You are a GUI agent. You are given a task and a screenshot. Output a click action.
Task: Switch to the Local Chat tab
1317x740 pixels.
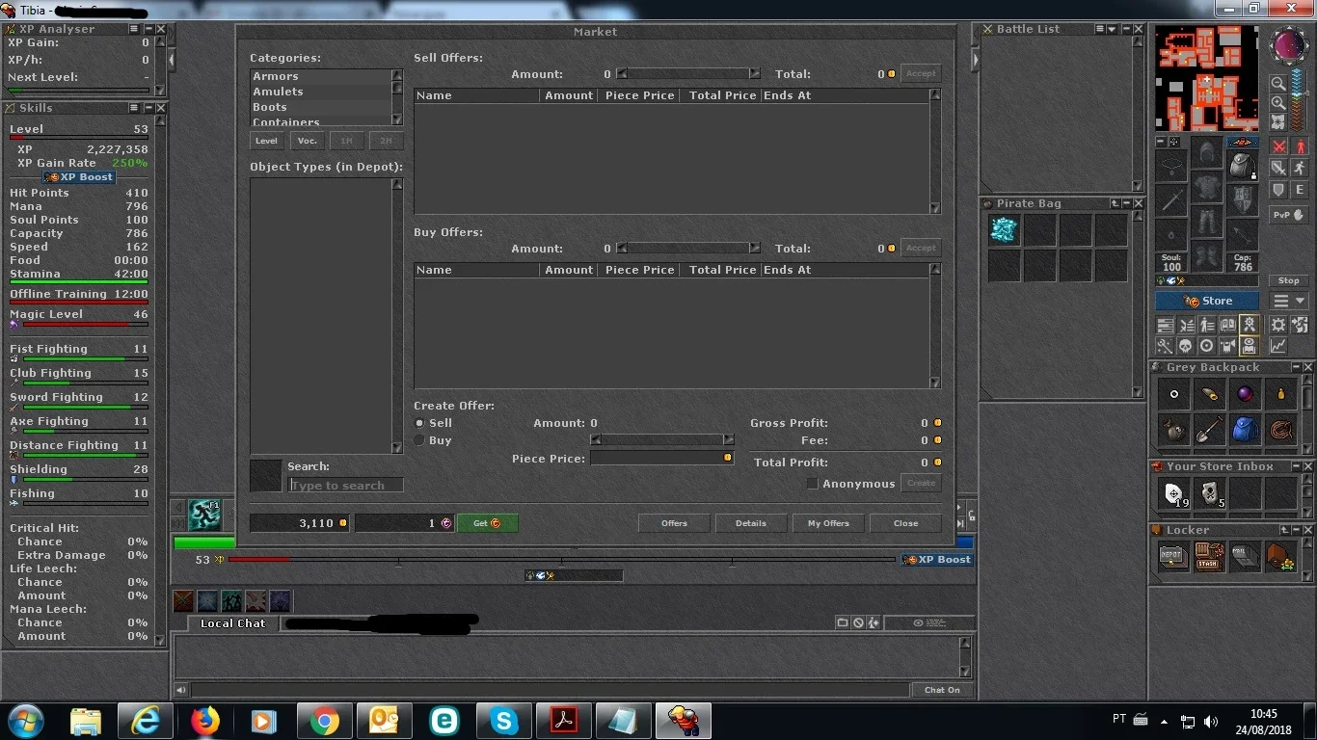[232, 623]
